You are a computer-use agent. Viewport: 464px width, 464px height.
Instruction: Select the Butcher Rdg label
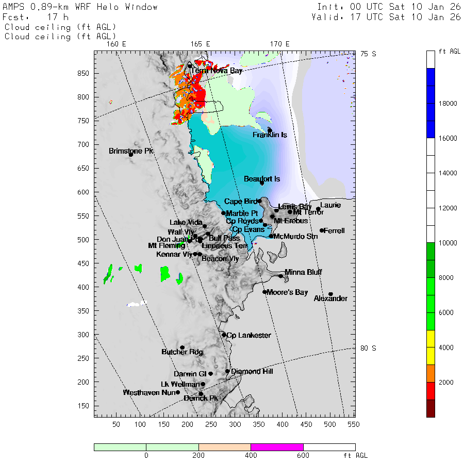(182, 352)
